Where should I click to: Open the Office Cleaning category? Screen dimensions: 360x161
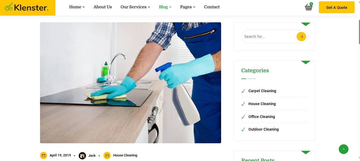click(262, 117)
